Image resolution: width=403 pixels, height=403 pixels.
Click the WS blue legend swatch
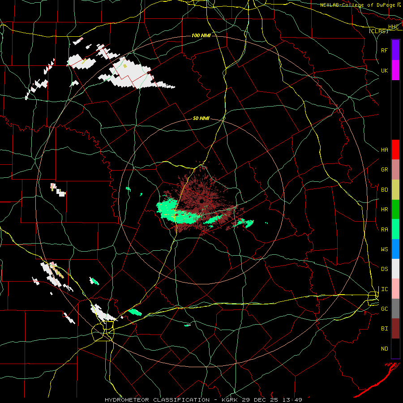point(395,249)
